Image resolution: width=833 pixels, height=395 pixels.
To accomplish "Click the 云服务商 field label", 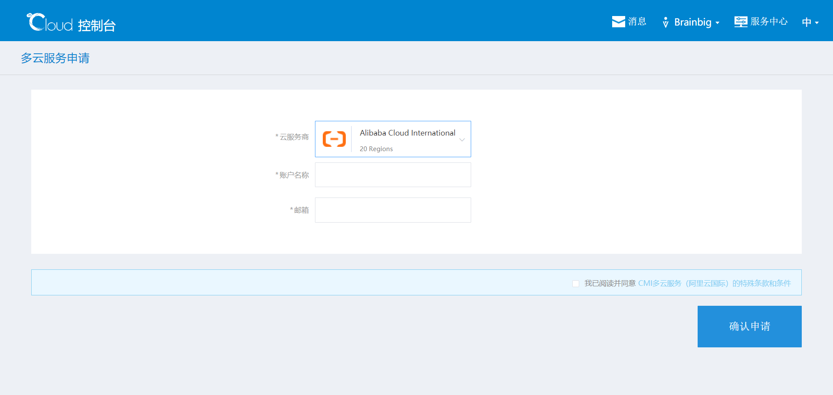I will pos(292,137).
